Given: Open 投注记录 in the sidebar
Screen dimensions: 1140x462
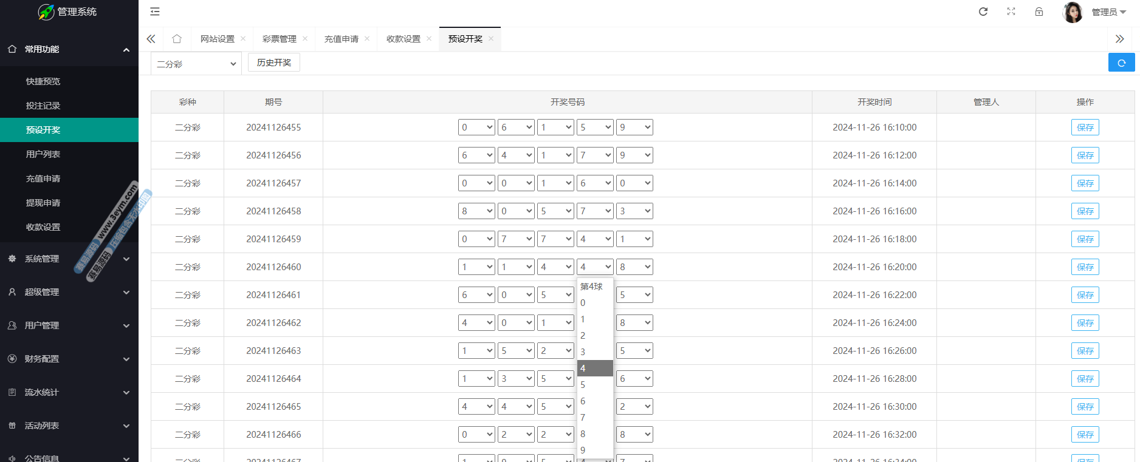Looking at the screenshot, I should click(x=43, y=106).
